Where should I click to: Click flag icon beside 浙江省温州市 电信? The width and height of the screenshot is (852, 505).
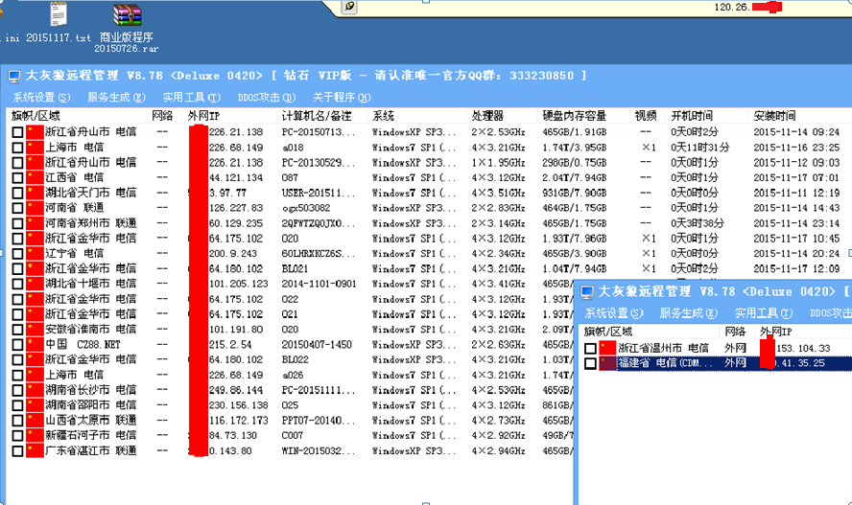(607, 348)
